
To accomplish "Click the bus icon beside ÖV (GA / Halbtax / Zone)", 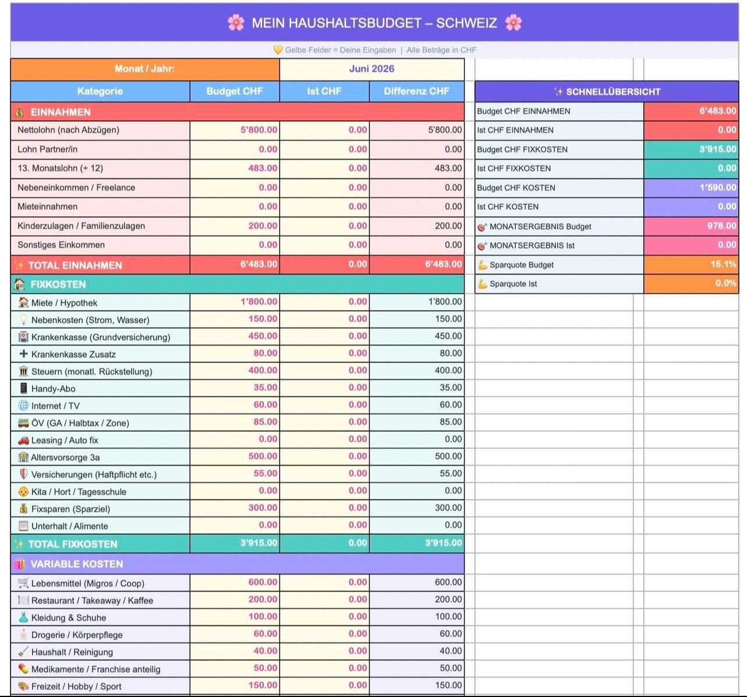I will (23, 423).
